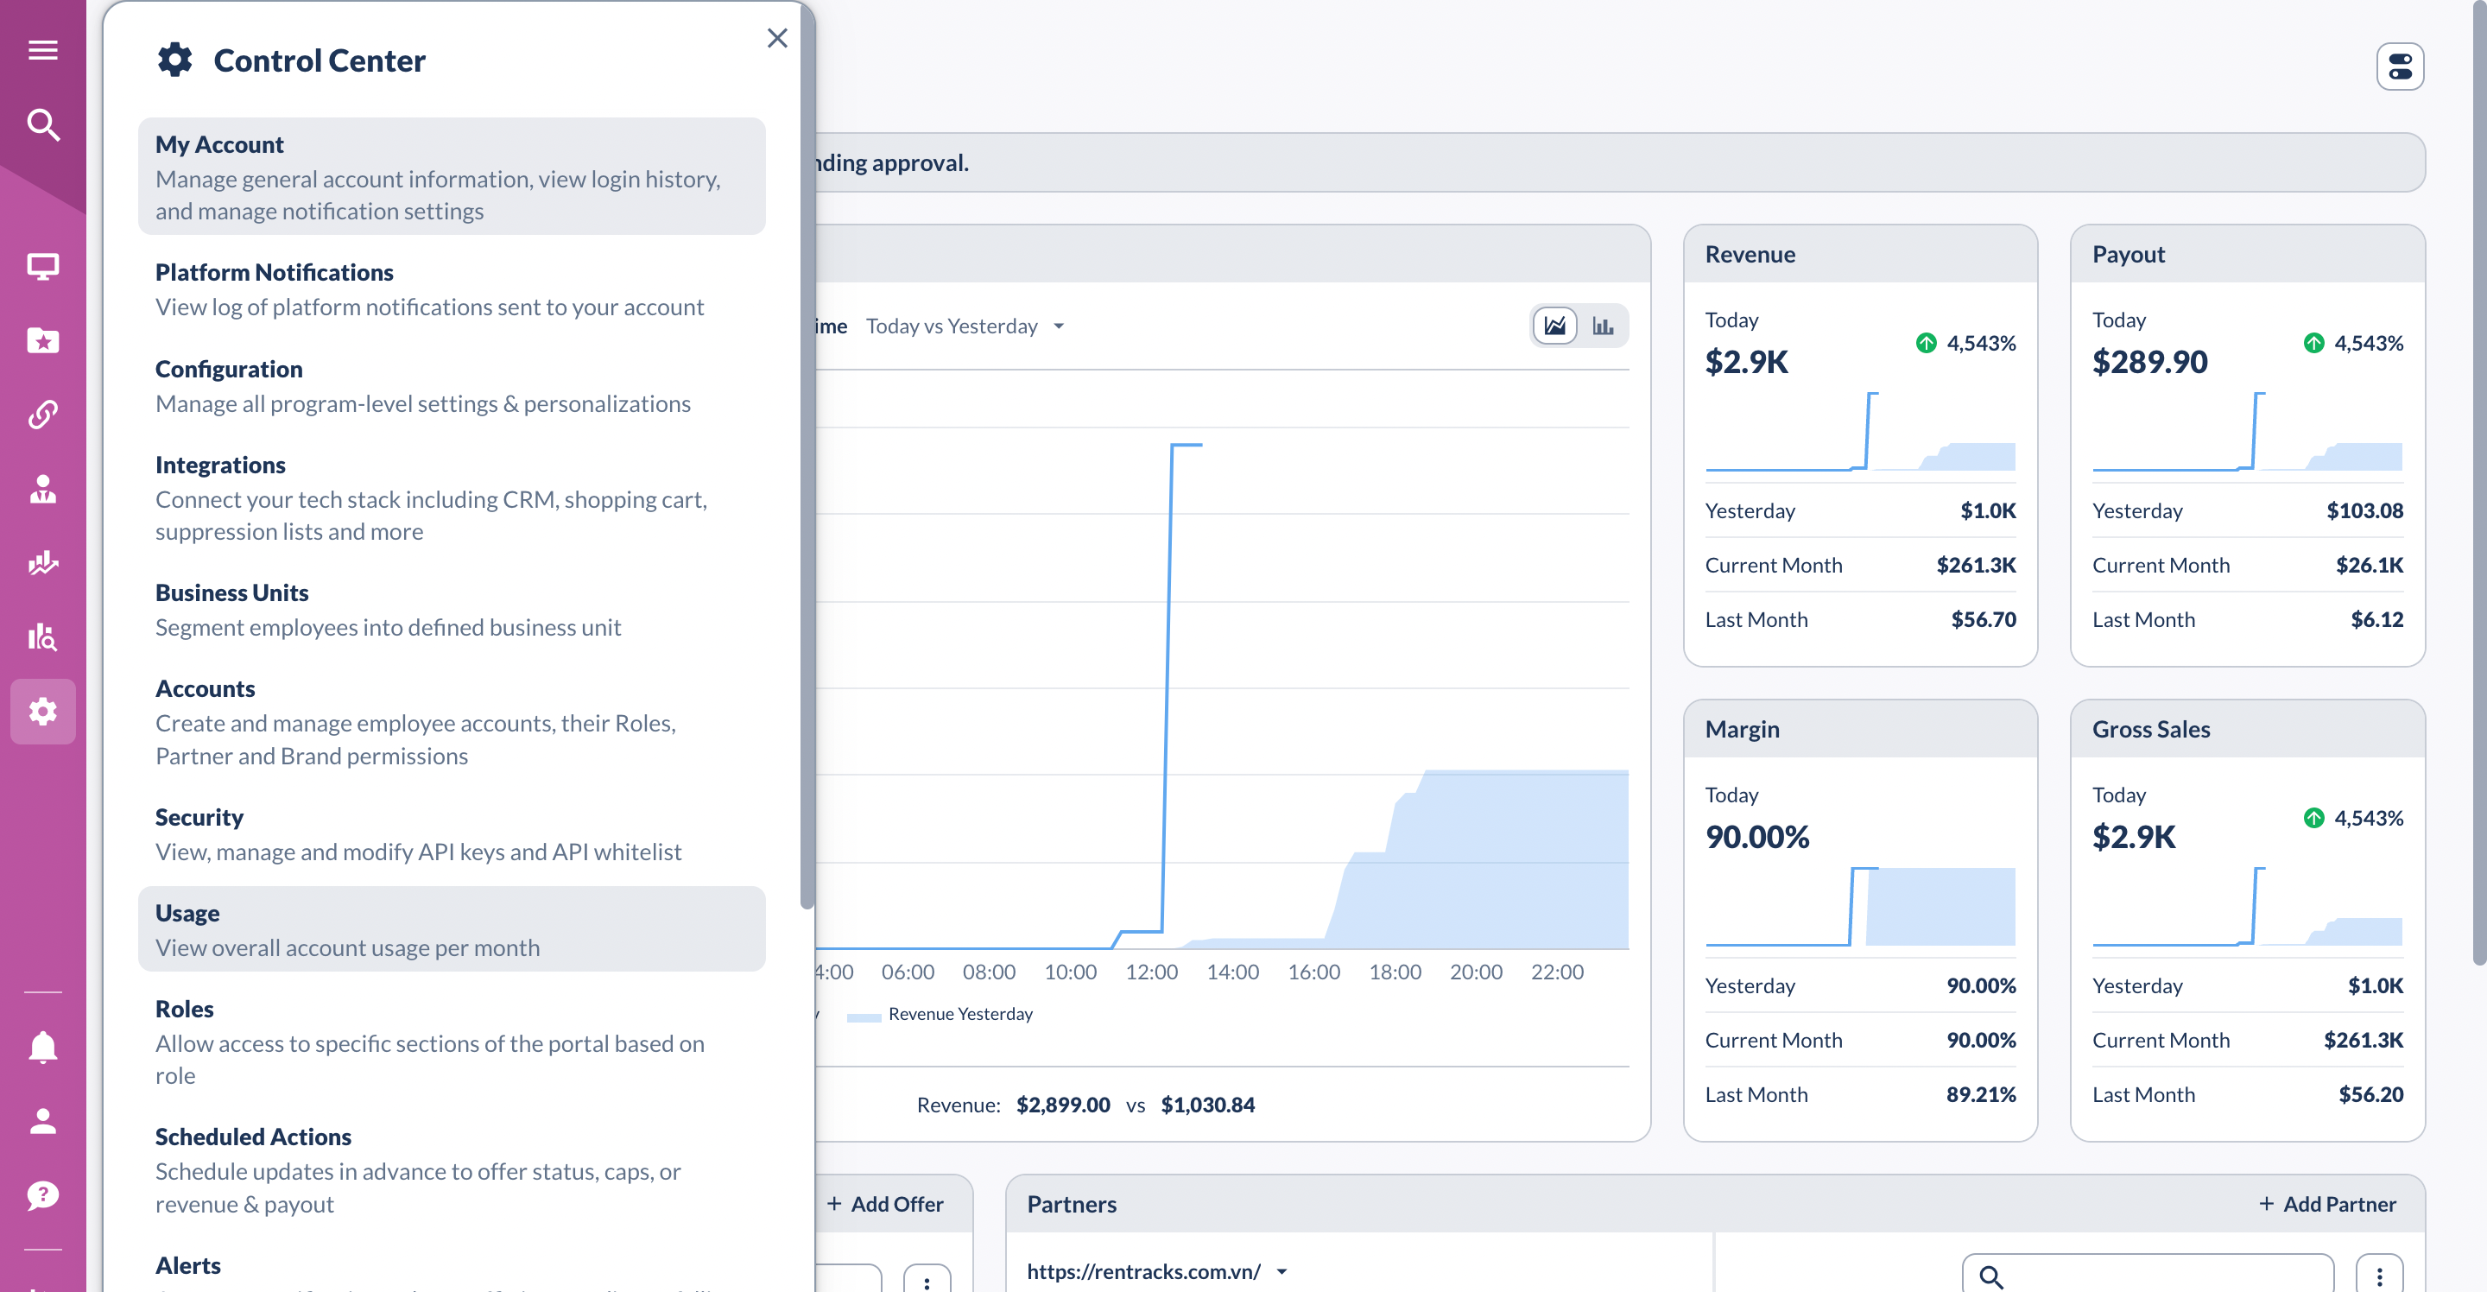
Task: Click the help chat bubble icon
Action: [x=42, y=1195]
